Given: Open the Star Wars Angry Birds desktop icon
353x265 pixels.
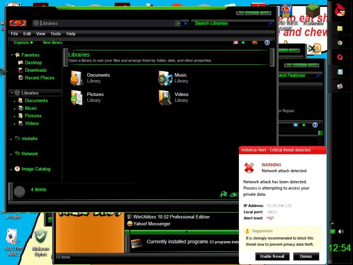Looking at the screenshot, I should 286,11.
